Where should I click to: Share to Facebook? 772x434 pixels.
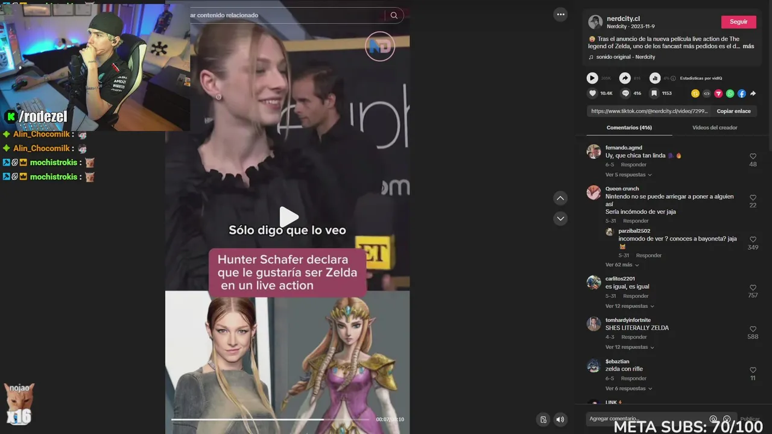742,93
